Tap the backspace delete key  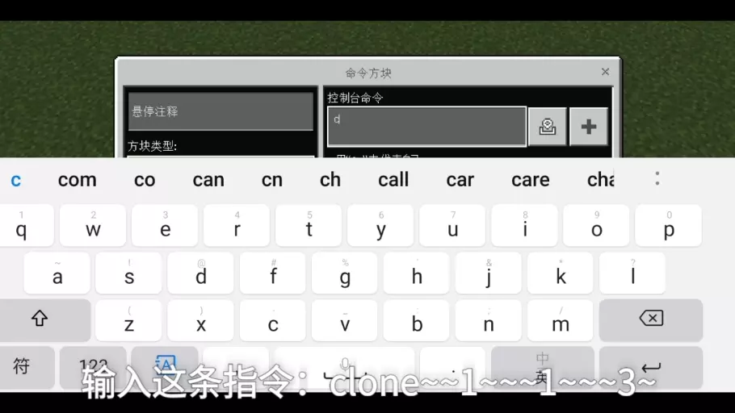pos(651,319)
